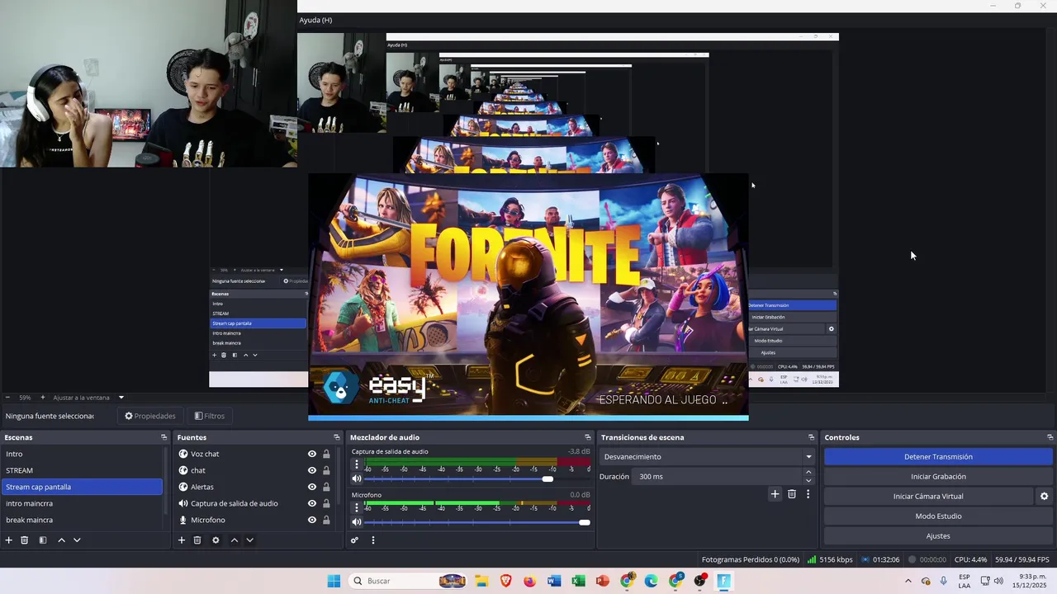The height and width of the screenshot is (594, 1057).
Task: Adjust Captura de salida de audio volume slider
Action: [476, 478]
